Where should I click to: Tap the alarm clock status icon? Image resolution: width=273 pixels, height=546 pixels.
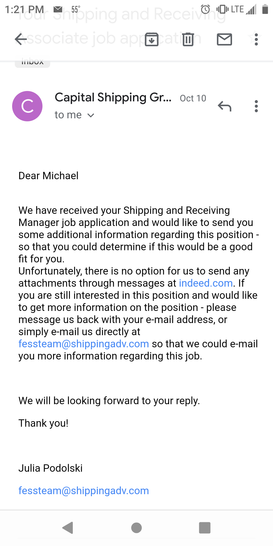point(205,9)
